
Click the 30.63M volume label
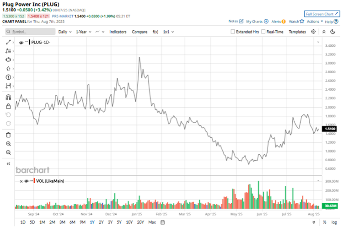330,206
